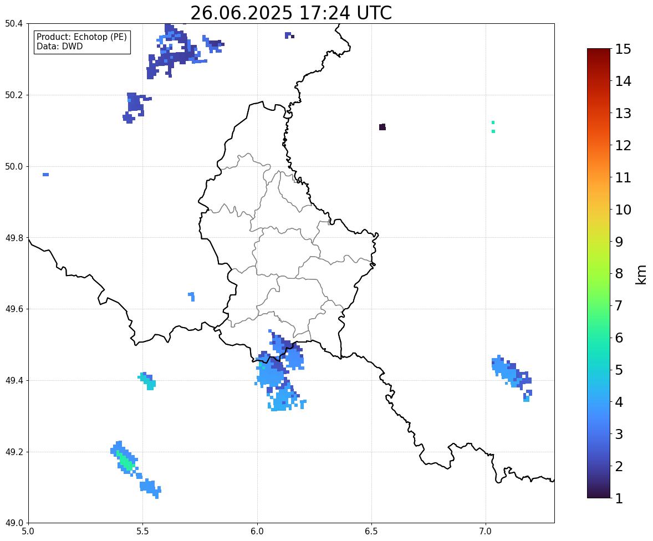Click colorbar tick label 11

tap(623, 177)
